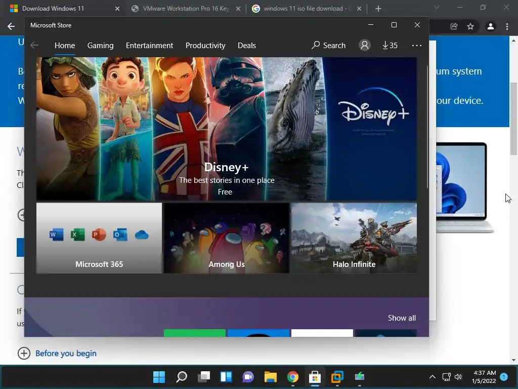Close the windows 11 iso Google tab

[x=359, y=9]
